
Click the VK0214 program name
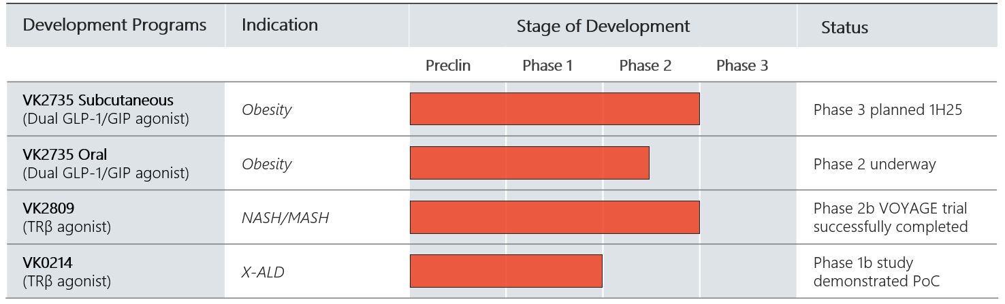point(47,263)
